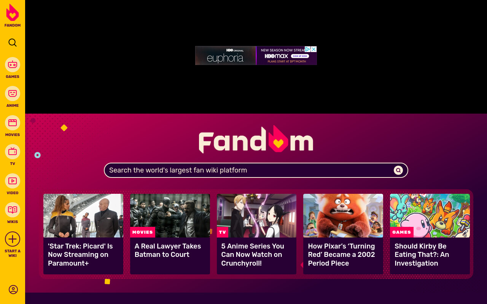
Task: Close the euphoria ad banner
Action: pyautogui.click(x=314, y=49)
